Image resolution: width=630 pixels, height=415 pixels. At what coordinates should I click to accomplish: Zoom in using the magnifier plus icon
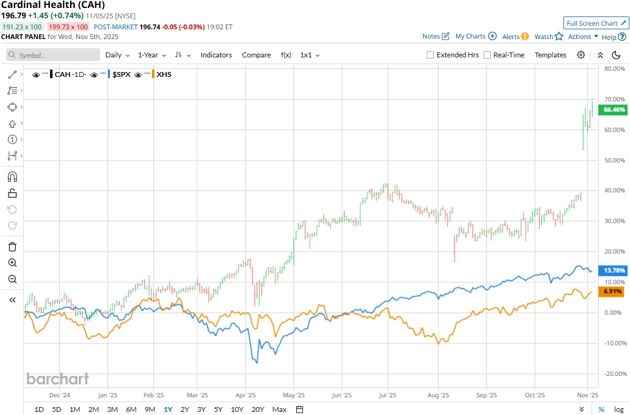pyautogui.click(x=12, y=263)
